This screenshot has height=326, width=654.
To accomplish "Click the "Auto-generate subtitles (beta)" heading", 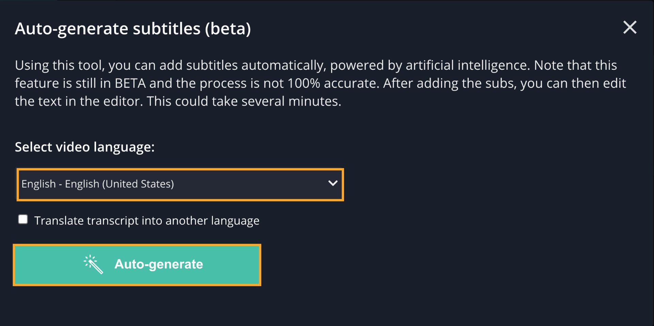I will pos(133,29).
